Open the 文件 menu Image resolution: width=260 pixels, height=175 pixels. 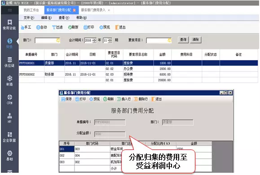(29, 18)
